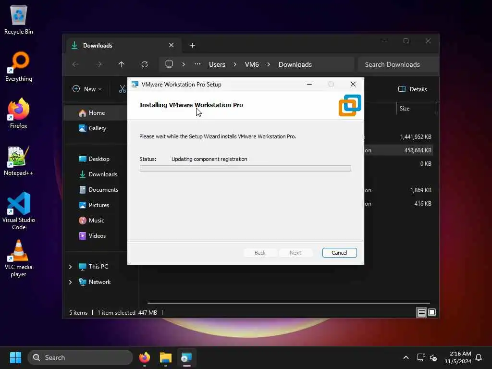Open Music in the Explorer sidebar
492x369 pixels.
pos(96,220)
